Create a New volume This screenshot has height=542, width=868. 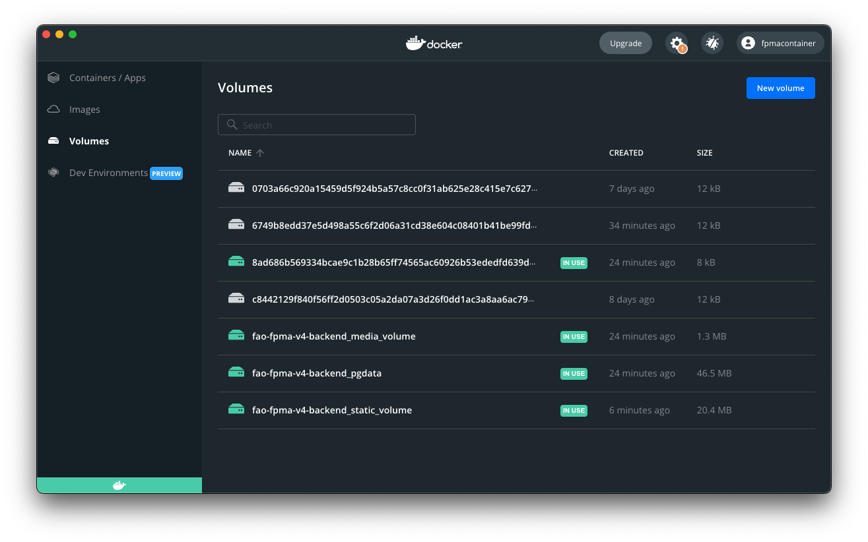(781, 88)
